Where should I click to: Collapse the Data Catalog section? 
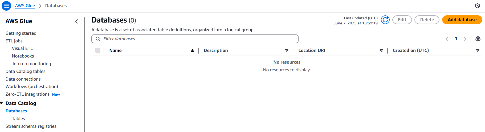pyautogui.click(x=2, y=103)
